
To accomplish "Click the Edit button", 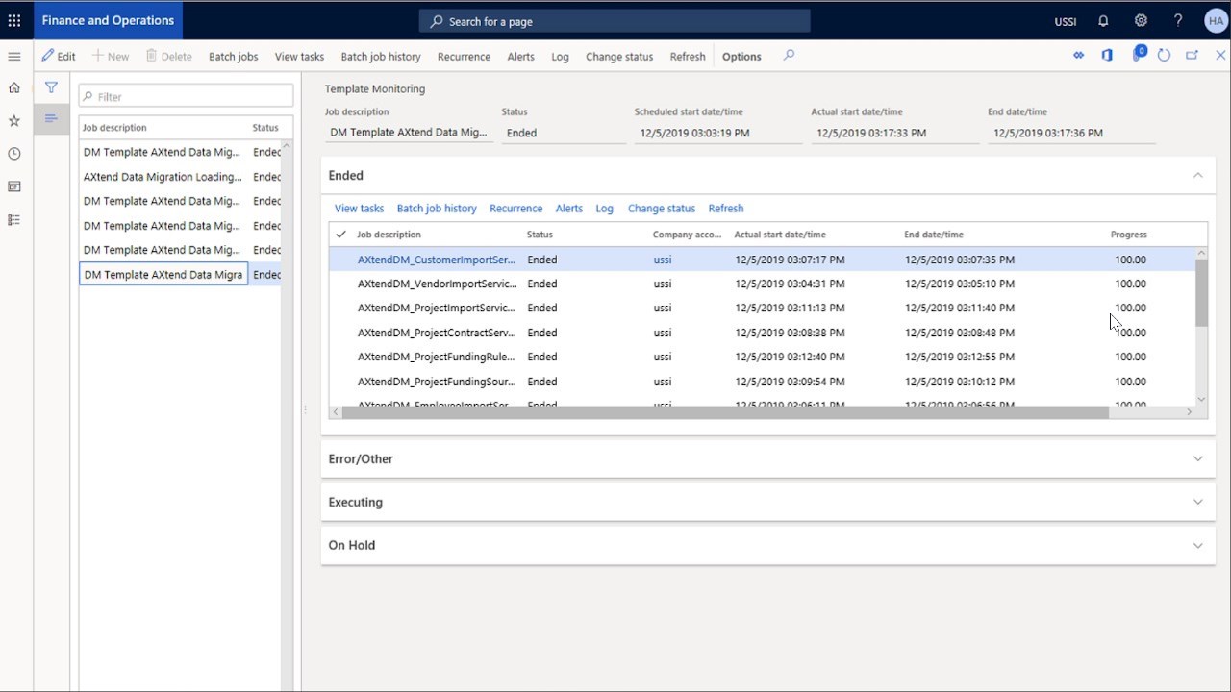I will [x=59, y=57].
